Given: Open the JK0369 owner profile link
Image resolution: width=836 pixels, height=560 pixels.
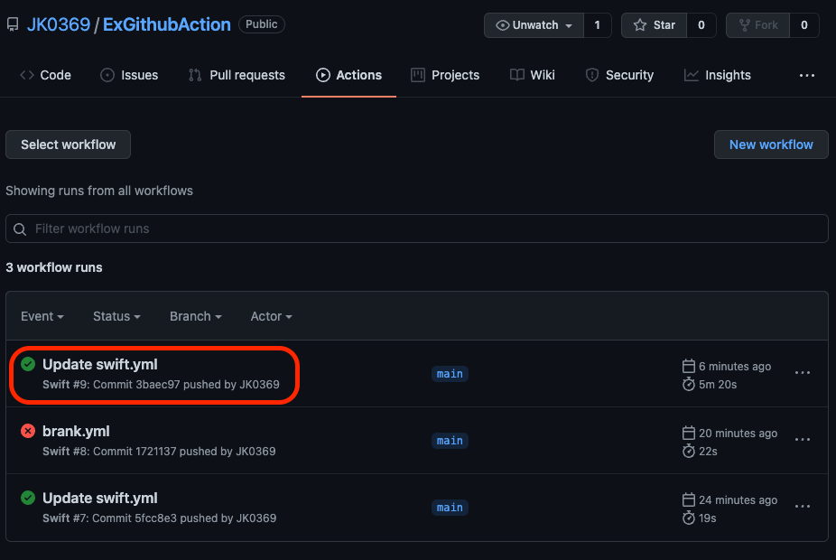Looking at the screenshot, I should coord(59,24).
